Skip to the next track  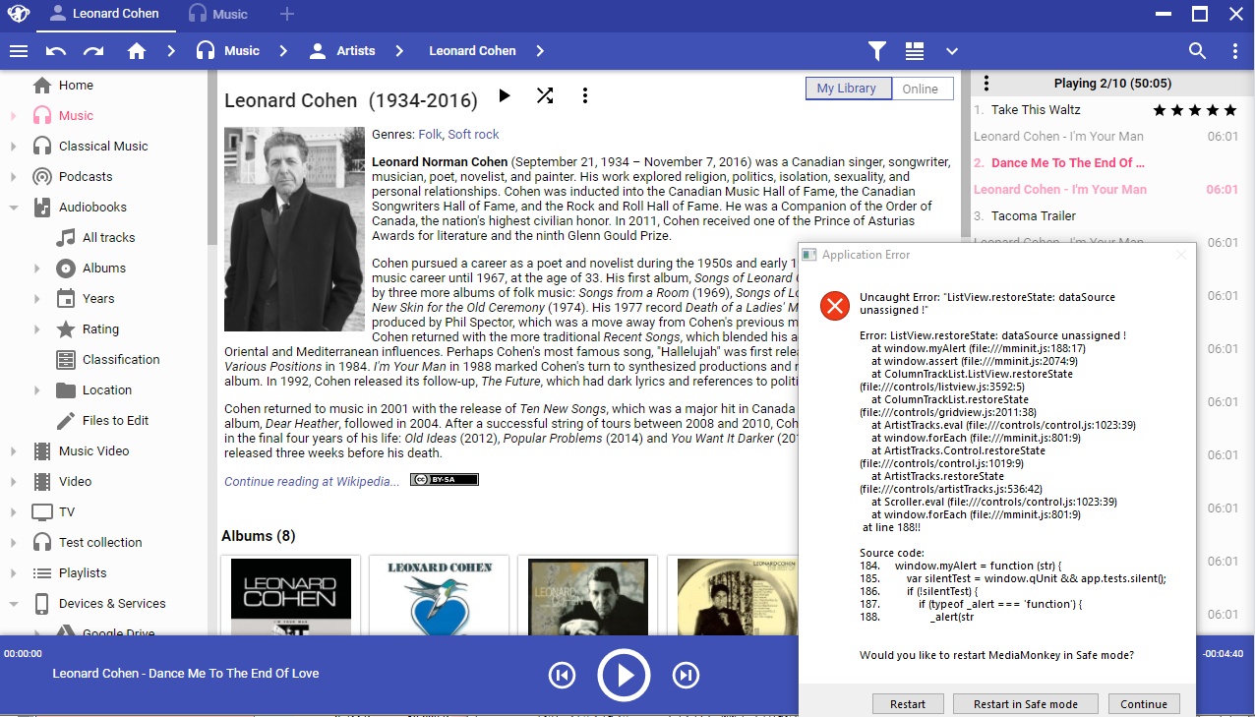tap(686, 675)
